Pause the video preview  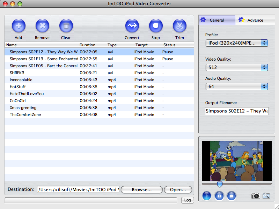click(x=219, y=196)
